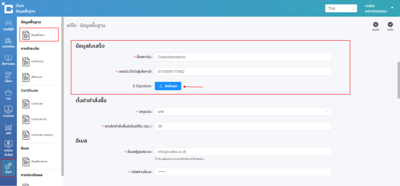View the สถิติ (statistics) chart icon

[x=8, y=129]
